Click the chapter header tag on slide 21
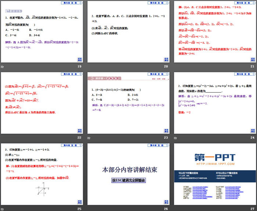The height and width of the screenshot is (211, 257). pos(245,3)
